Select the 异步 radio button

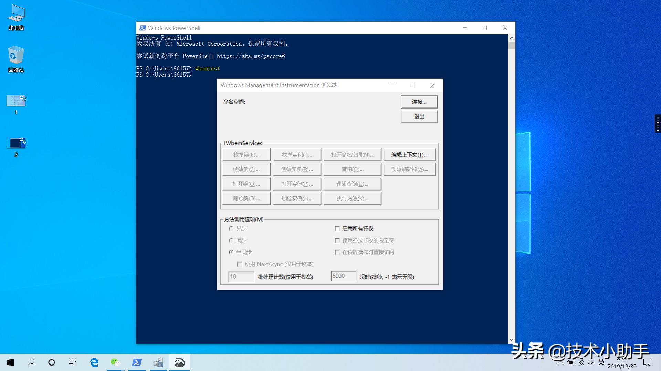pos(231,229)
